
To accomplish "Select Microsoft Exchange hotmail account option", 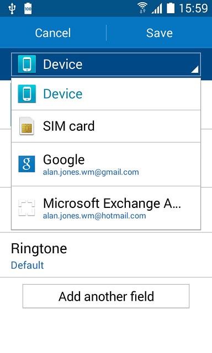I will click(x=106, y=208).
